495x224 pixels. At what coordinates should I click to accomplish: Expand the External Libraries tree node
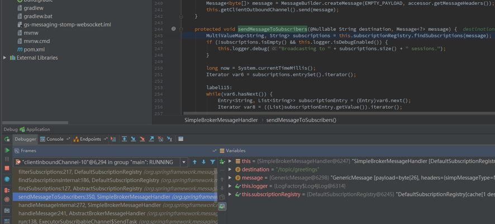tap(5, 58)
